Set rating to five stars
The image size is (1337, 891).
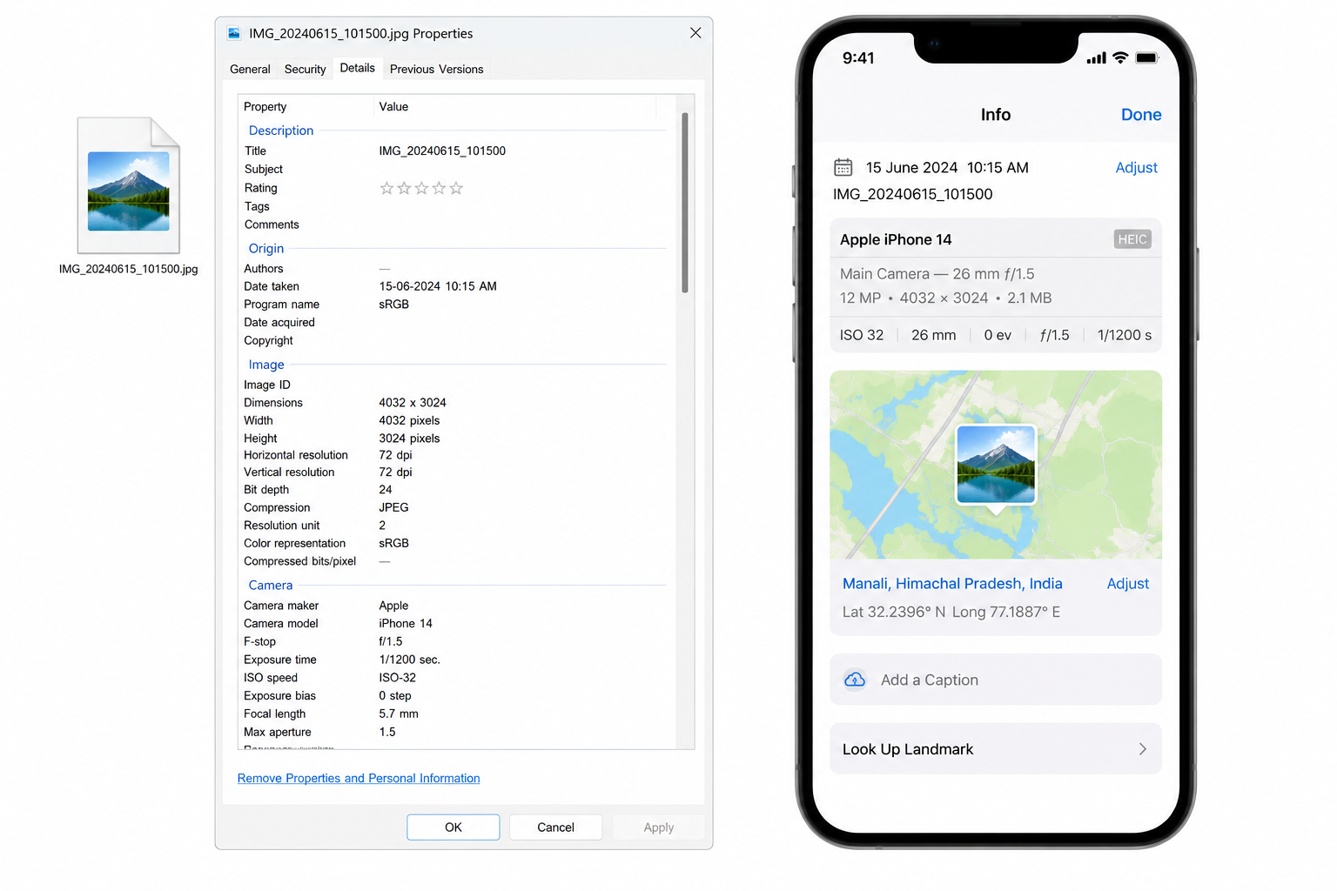point(456,188)
